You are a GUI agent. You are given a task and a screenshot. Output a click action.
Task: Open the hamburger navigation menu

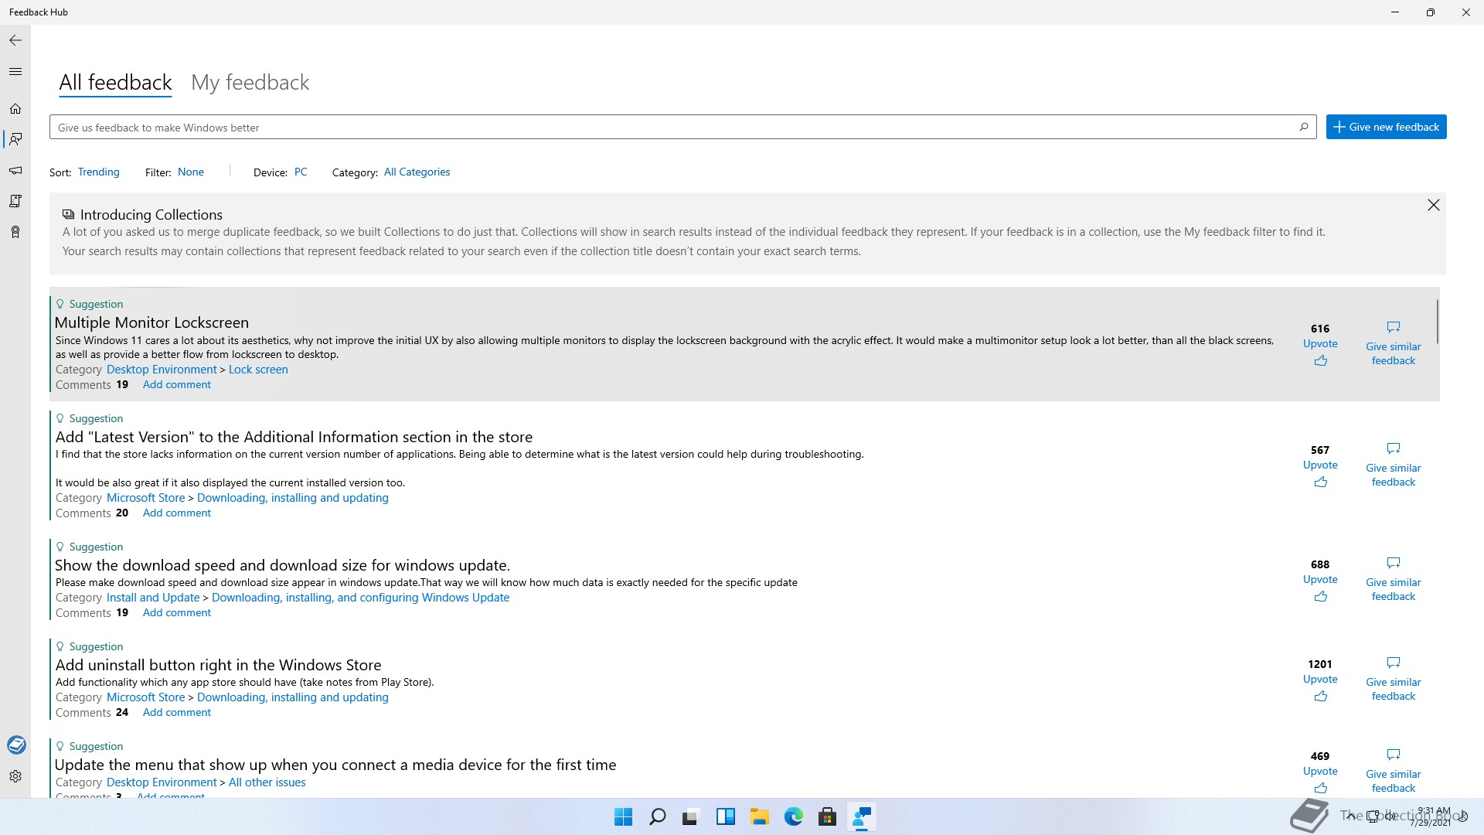click(15, 72)
